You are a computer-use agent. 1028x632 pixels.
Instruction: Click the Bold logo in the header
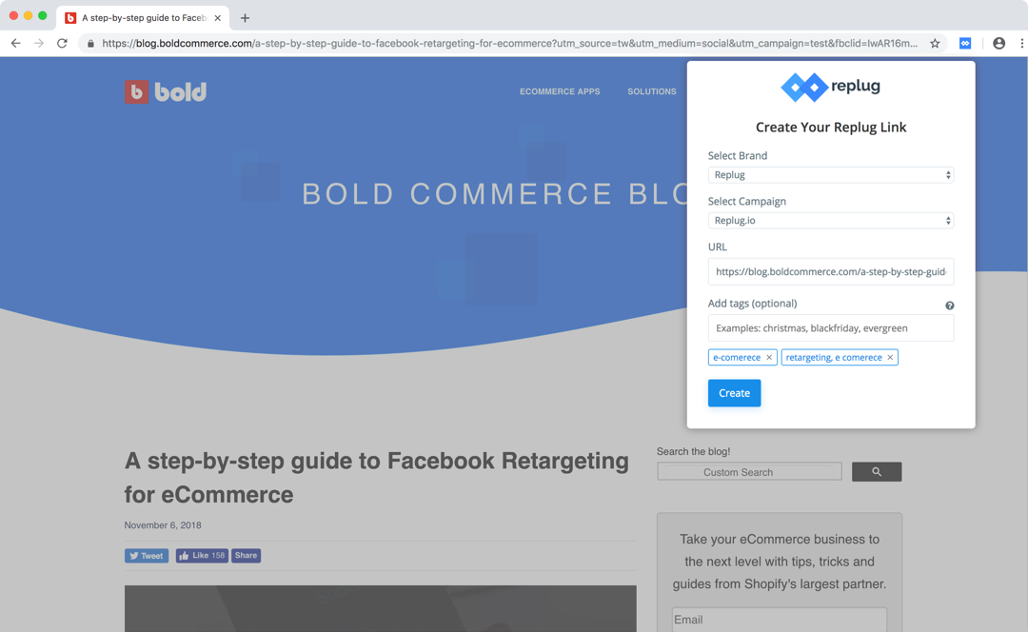pyautogui.click(x=166, y=91)
